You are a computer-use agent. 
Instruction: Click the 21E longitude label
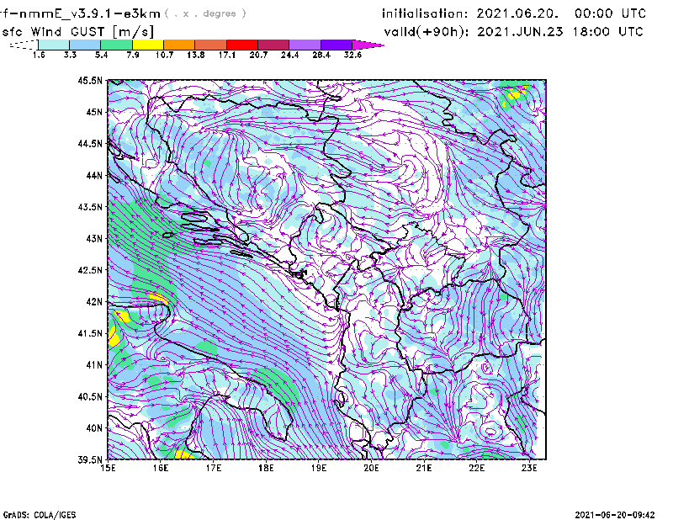(424, 468)
